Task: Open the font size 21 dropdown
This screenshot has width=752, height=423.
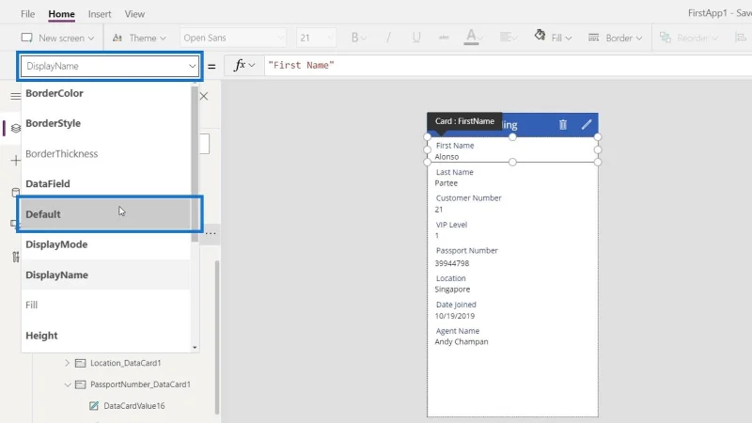Action: pyautogui.click(x=316, y=38)
